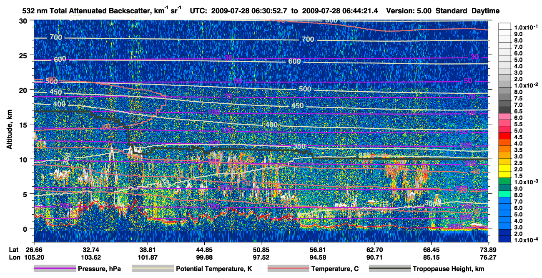Image resolution: width=542 pixels, height=278 pixels.
Task: Click the magenta Pressure legend line sample
Action: pyautogui.click(x=55, y=269)
